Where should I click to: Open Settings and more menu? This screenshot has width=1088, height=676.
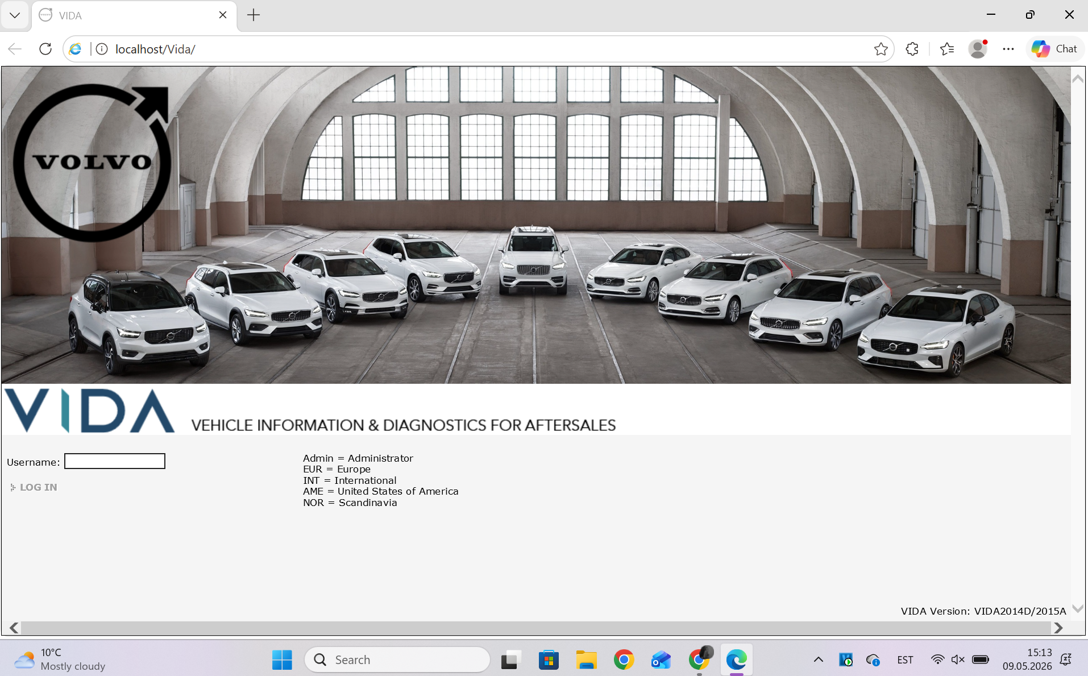coord(1008,49)
